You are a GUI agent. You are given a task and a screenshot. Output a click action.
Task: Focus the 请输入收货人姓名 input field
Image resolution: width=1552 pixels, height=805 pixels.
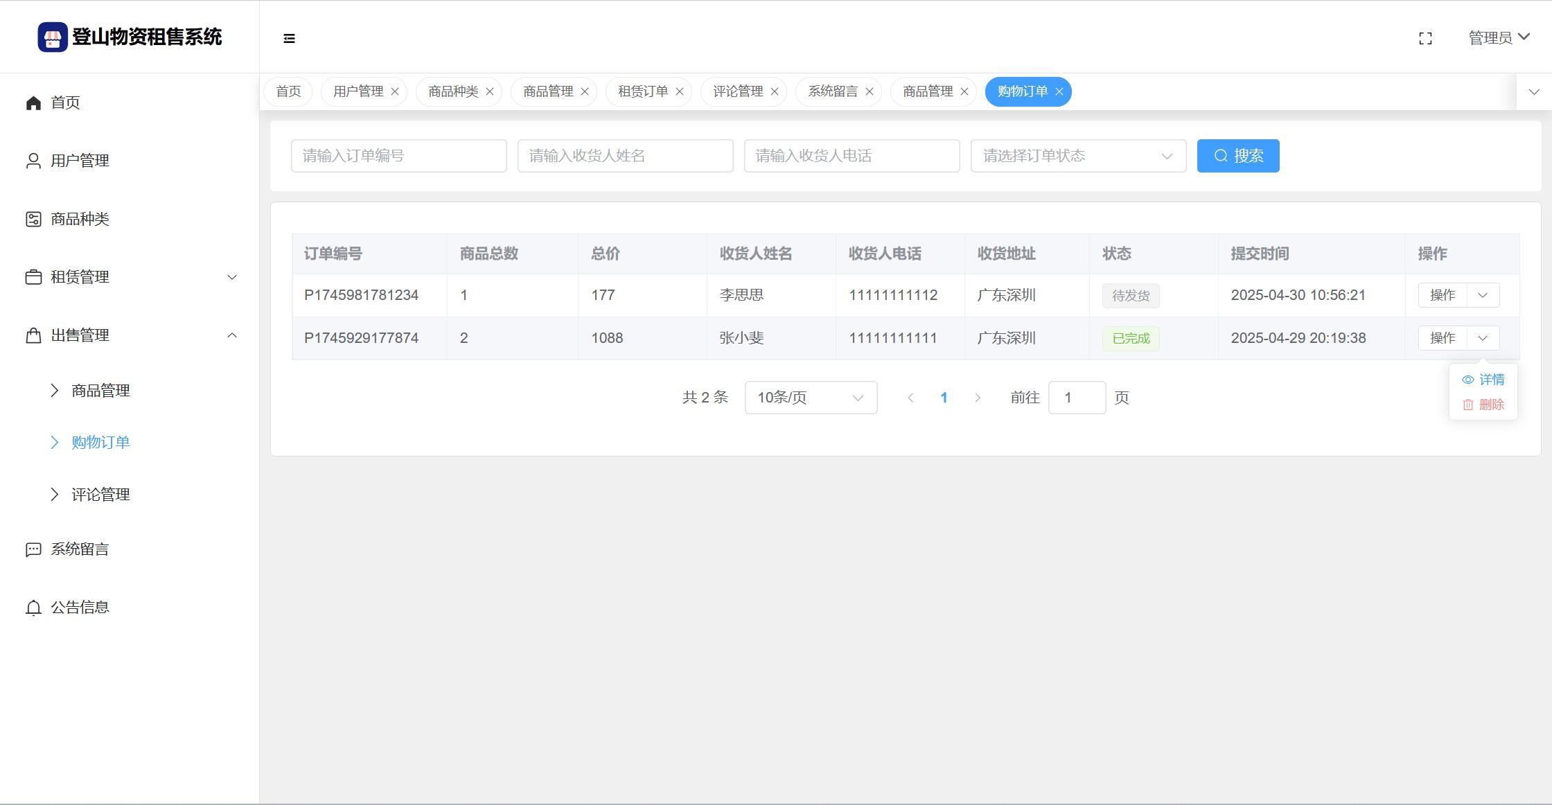point(625,156)
